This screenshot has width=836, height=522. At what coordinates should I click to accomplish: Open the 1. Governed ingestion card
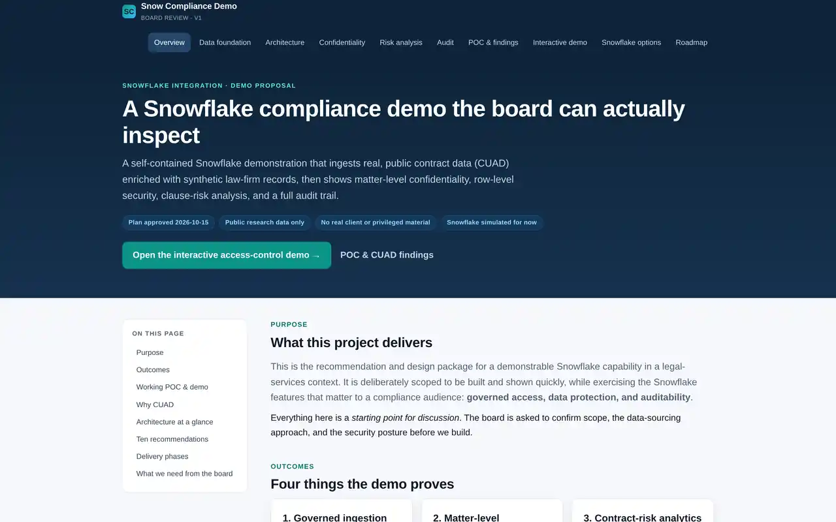point(342,511)
